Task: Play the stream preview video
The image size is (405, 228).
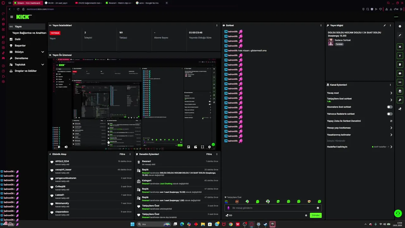Action: (x=59, y=147)
